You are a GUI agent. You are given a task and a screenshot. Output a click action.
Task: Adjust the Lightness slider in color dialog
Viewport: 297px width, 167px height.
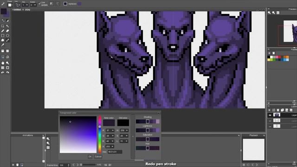point(148,130)
